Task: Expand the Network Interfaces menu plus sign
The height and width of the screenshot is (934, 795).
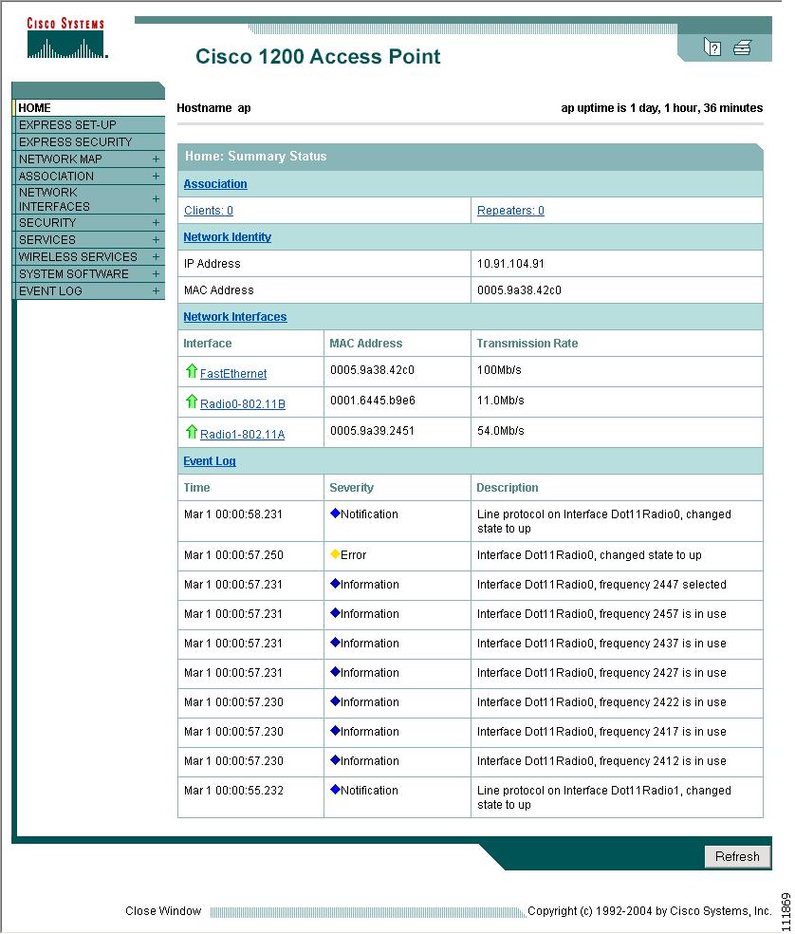Action: [x=156, y=199]
